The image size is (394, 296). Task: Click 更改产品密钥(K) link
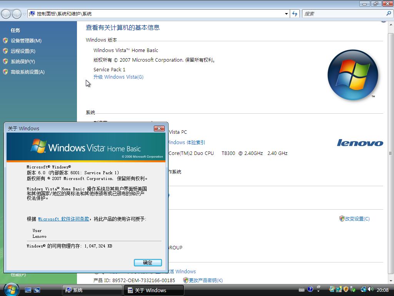click(x=205, y=280)
